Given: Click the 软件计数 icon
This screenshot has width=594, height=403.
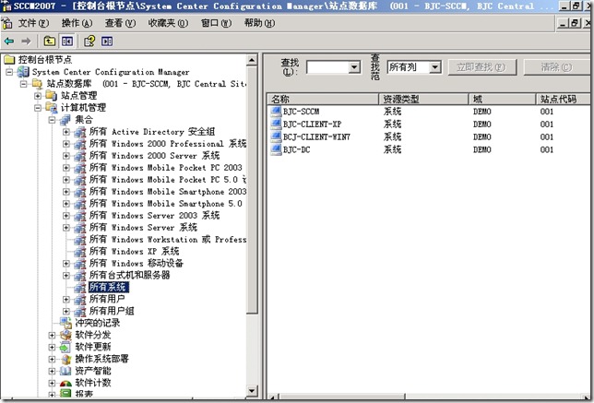Looking at the screenshot, I should pyautogui.click(x=65, y=383).
